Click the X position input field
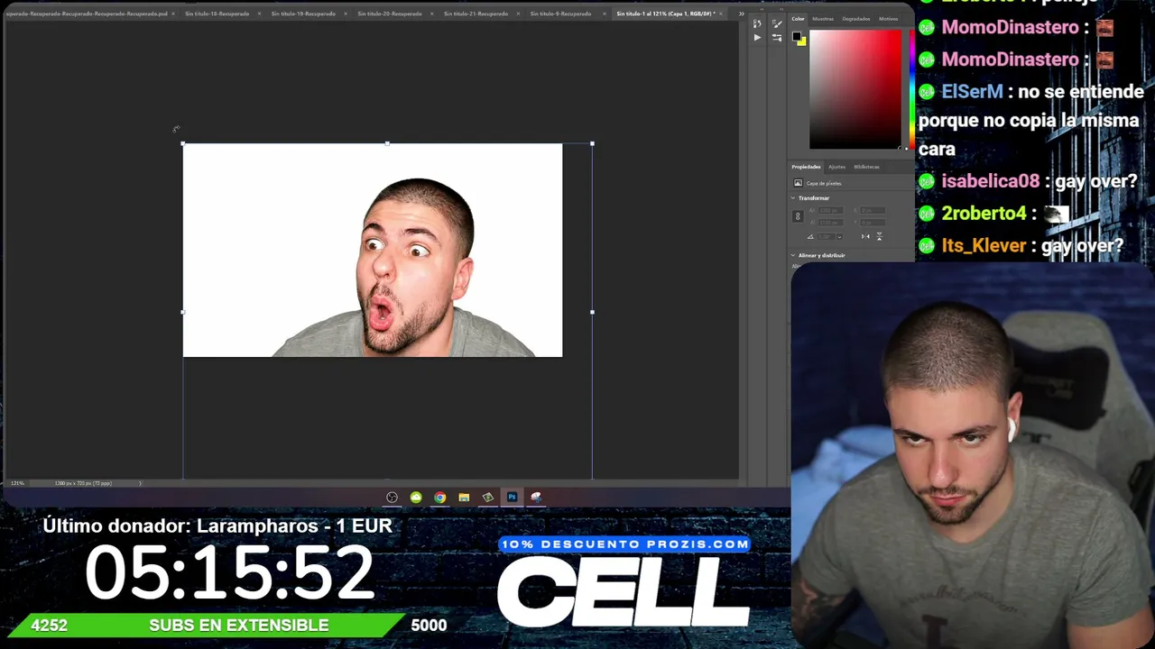Image resolution: width=1155 pixels, height=649 pixels. click(x=873, y=211)
